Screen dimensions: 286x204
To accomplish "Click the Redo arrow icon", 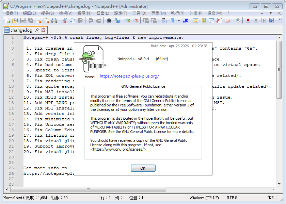I will pyautogui.click(x=99, y=20).
